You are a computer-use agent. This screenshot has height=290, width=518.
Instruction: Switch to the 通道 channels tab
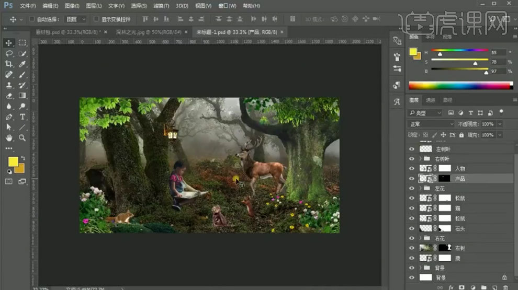click(x=431, y=100)
